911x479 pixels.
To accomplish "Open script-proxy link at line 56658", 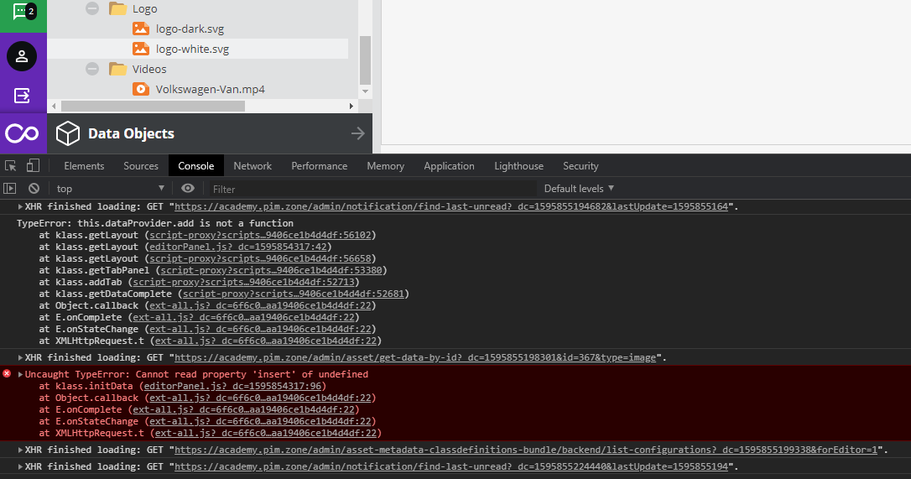I will (x=260, y=258).
